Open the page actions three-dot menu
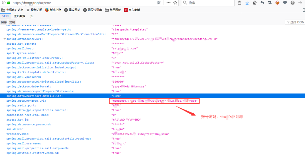The height and width of the screenshot is (155, 305). coord(168,3)
